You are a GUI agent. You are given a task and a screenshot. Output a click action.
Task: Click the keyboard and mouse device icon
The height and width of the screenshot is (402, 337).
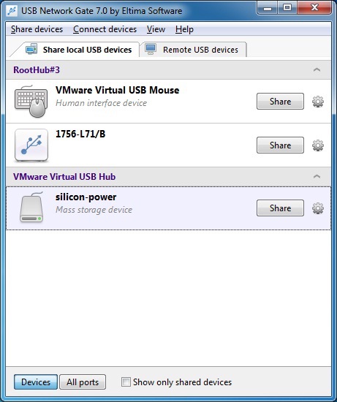[31, 102]
